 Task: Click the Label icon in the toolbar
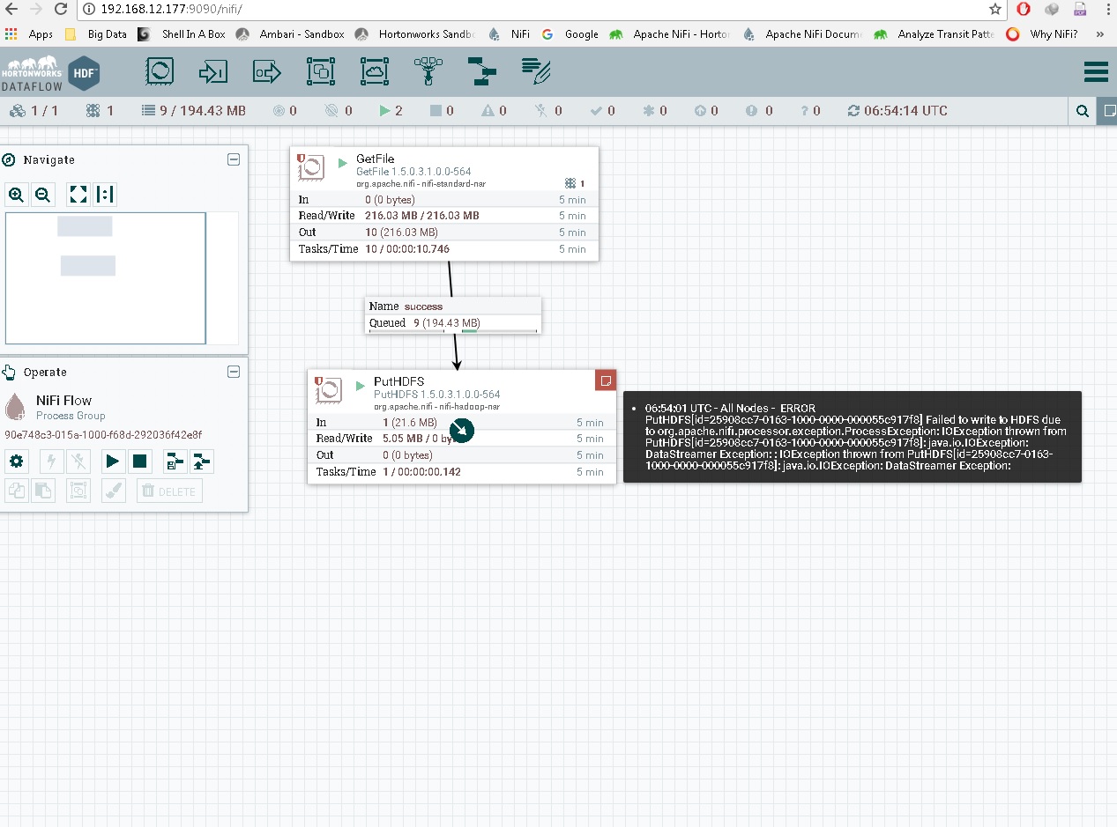point(536,72)
